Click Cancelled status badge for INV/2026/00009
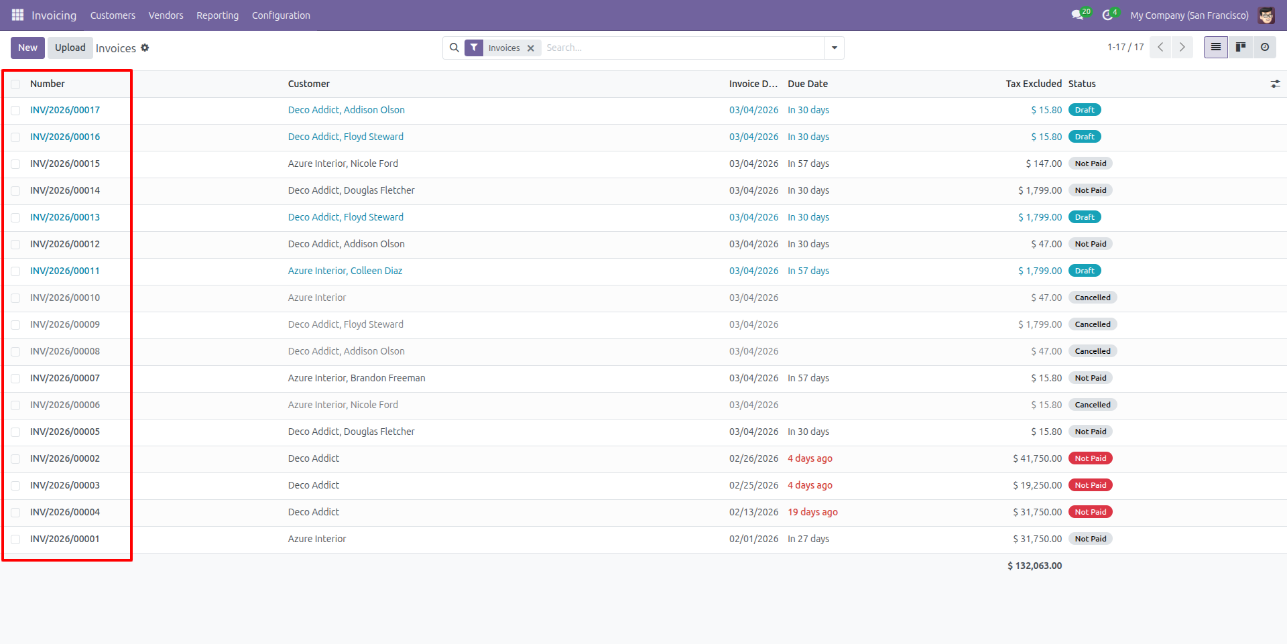Viewport: 1287px width, 644px height. point(1093,324)
